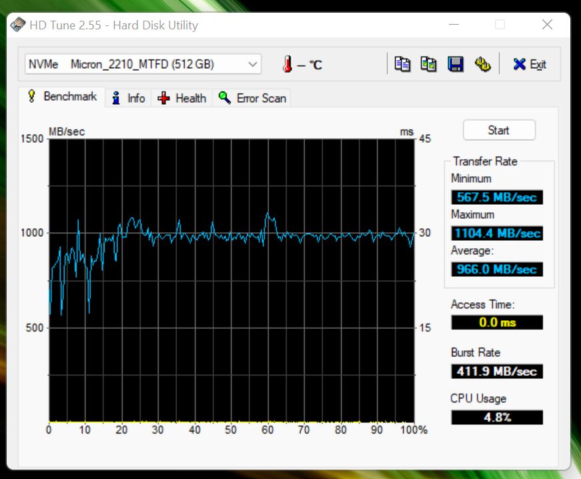Click the HD Tune title bar icon

click(17, 25)
